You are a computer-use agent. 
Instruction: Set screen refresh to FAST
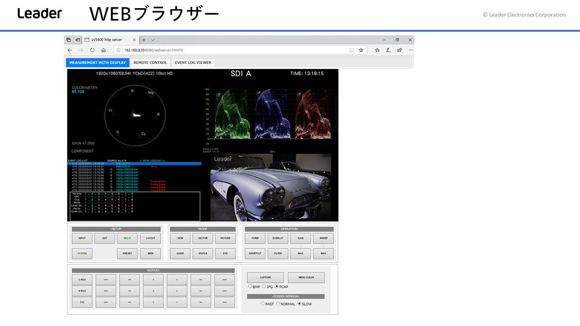[263, 304]
